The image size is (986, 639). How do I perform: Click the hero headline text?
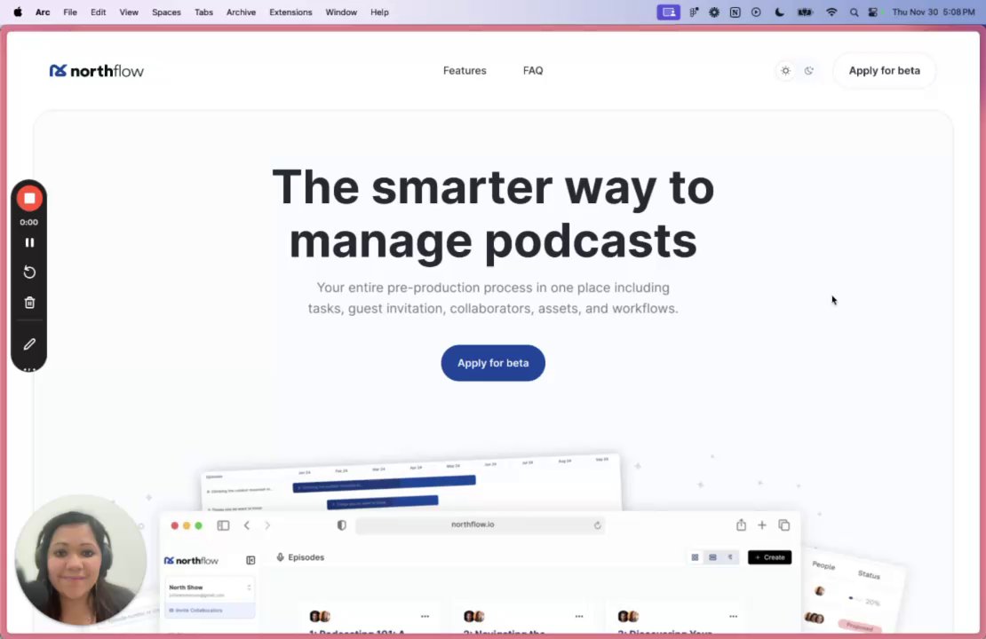click(493, 214)
